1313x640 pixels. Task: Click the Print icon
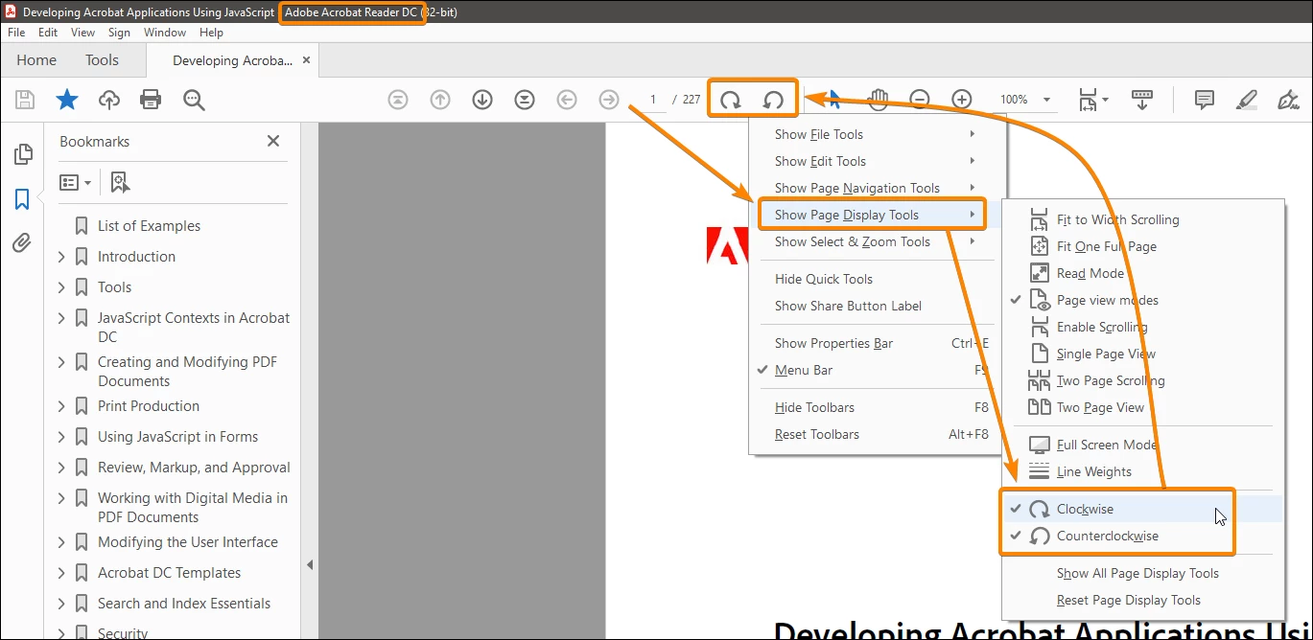tap(151, 100)
